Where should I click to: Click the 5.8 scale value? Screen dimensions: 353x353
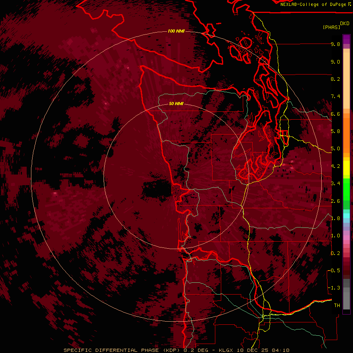335,131
